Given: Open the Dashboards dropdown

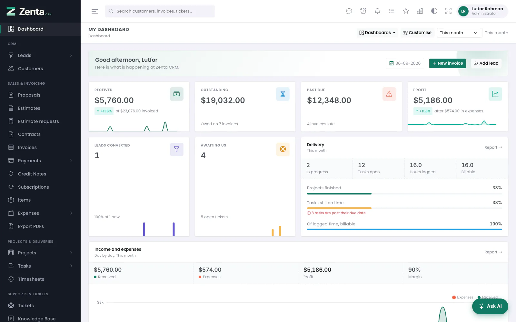Looking at the screenshot, I should [x=377, y=33].
